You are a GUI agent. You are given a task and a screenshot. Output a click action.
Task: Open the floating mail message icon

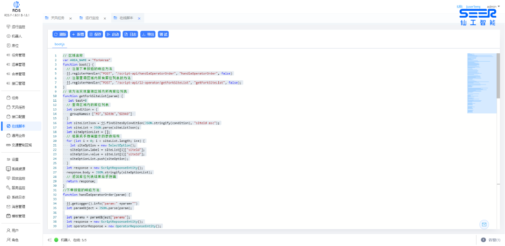484,225
